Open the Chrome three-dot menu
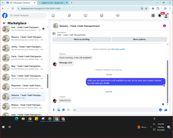The image size is (173, 138). (x=170, y=9)
